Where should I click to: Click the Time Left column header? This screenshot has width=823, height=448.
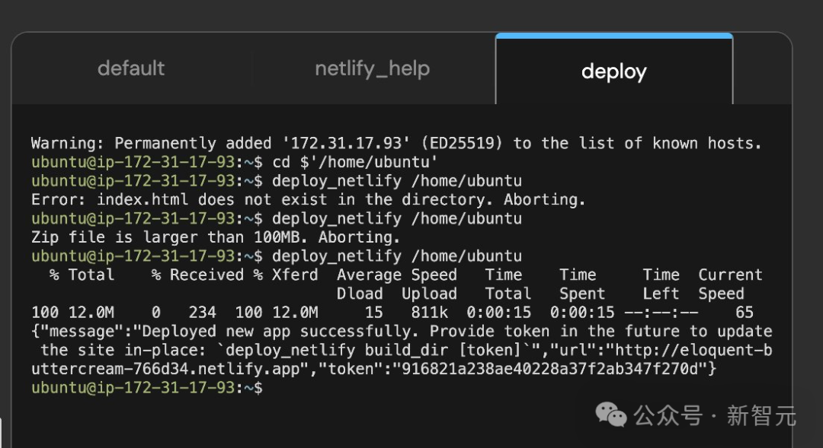(661, 284)
